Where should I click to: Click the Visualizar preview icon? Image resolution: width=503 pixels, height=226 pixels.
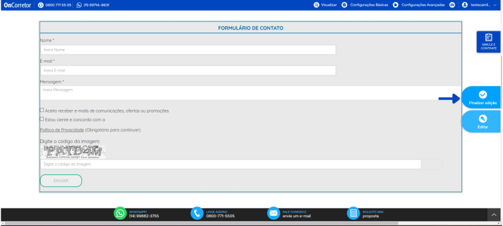[316, 5]
